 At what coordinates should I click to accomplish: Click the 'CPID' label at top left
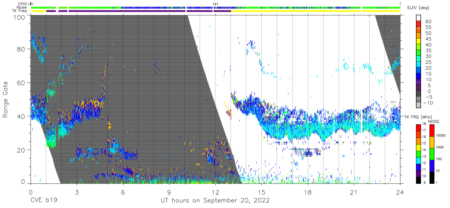point(22,4)
